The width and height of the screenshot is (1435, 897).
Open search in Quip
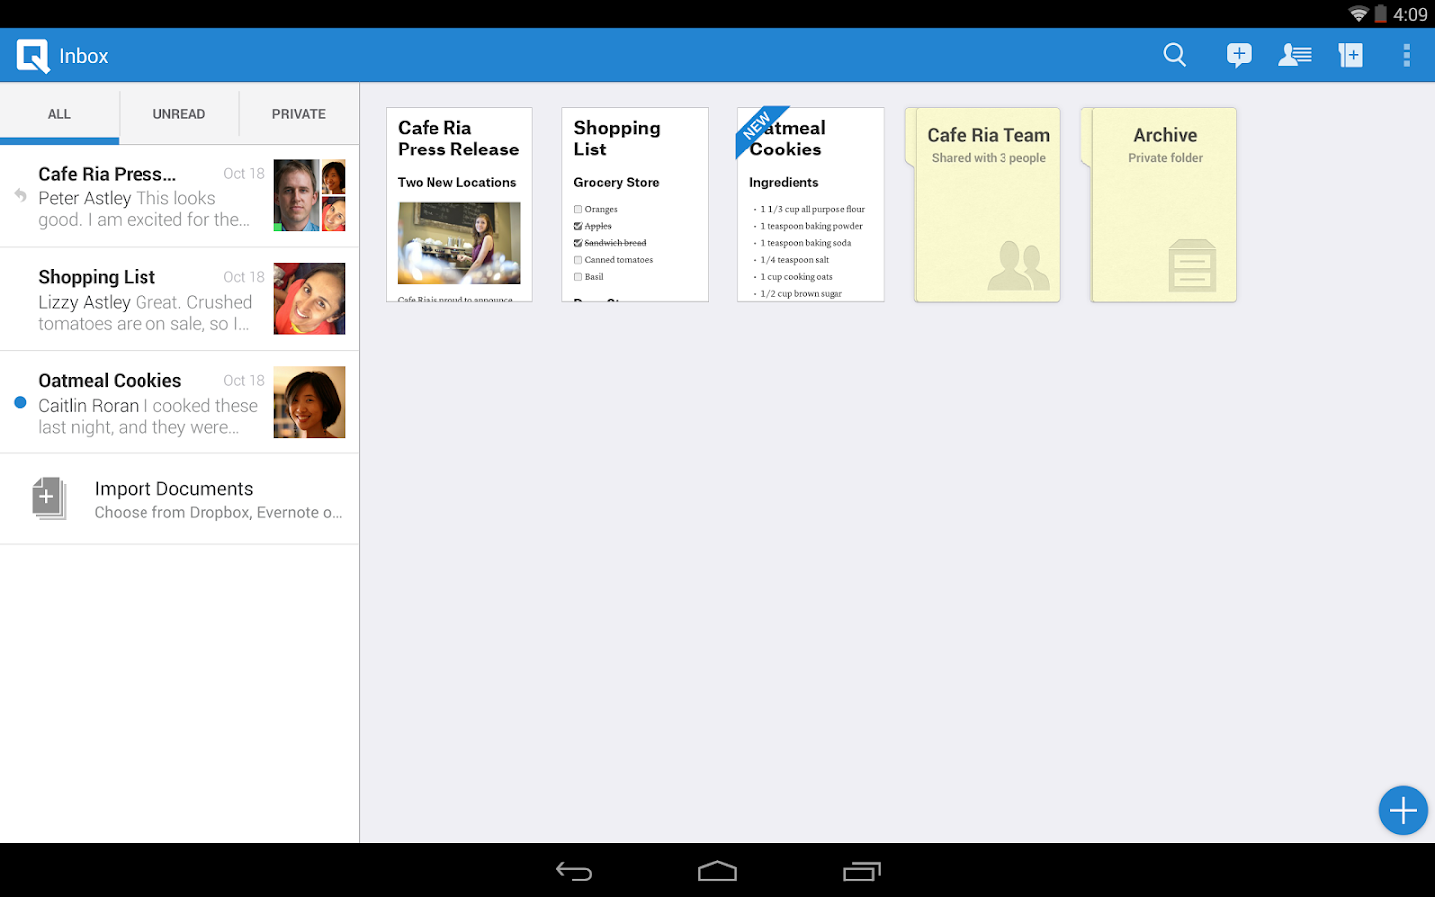pos(1174,55)
